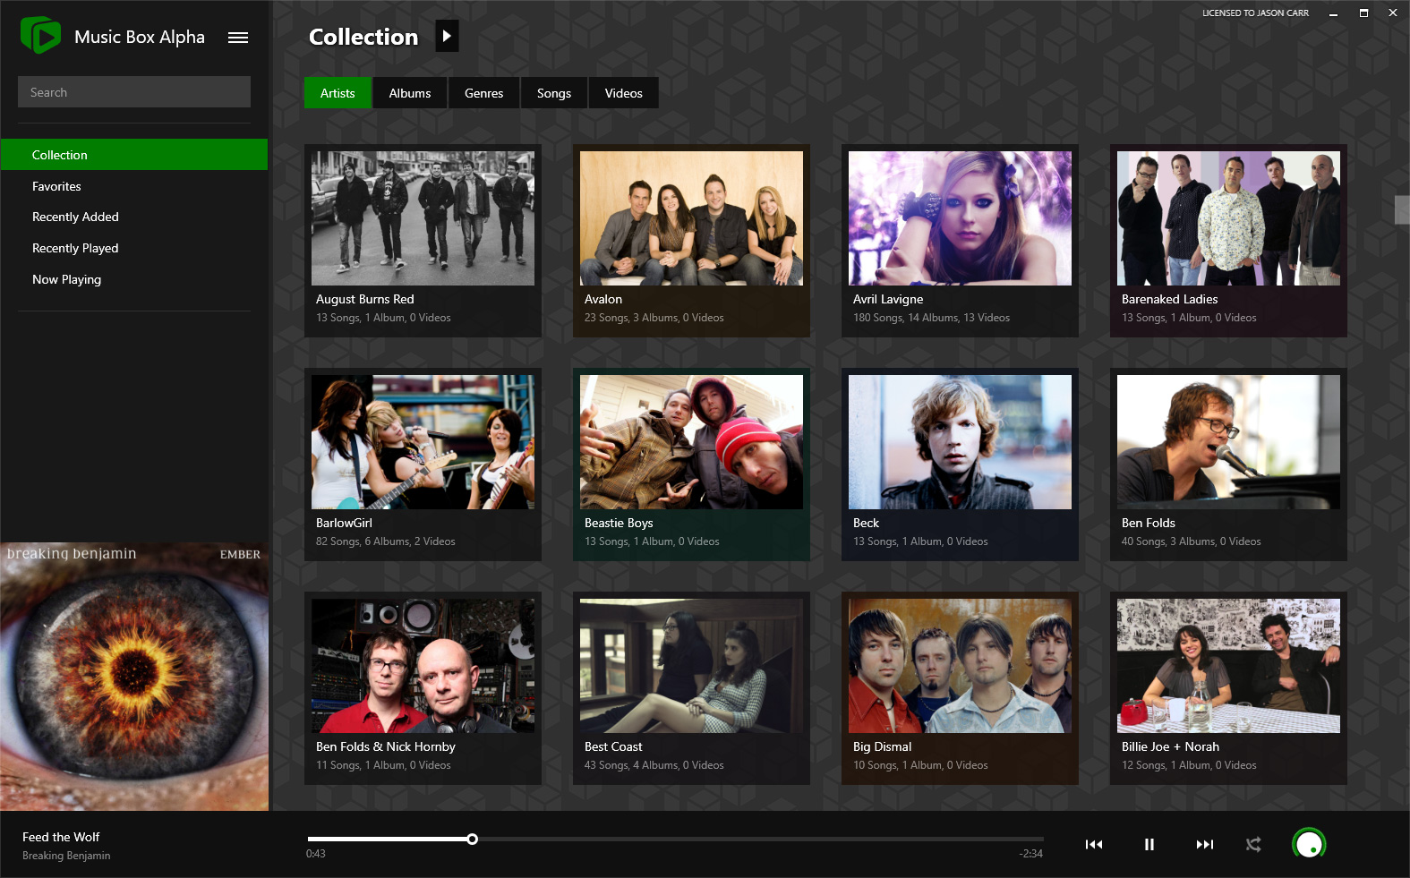The width and height of the screenshot is (1410, 878).
Task: Open the BarlowGirl artist photo
Action: (x=423, y=442)
